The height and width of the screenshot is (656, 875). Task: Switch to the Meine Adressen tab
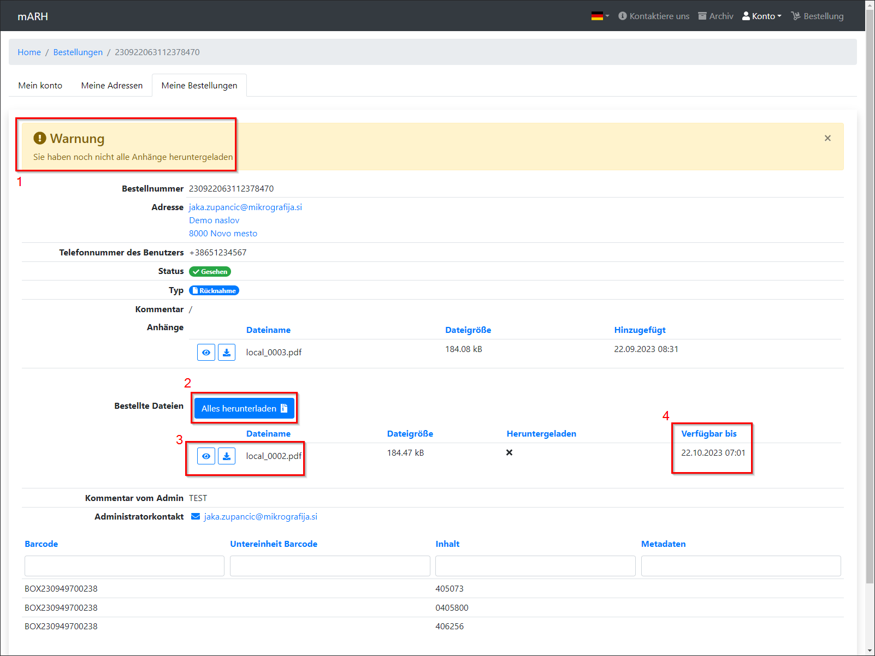click(x=112, y=86)
